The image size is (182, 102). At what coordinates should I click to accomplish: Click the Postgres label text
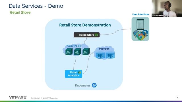[x=104, y=49]
